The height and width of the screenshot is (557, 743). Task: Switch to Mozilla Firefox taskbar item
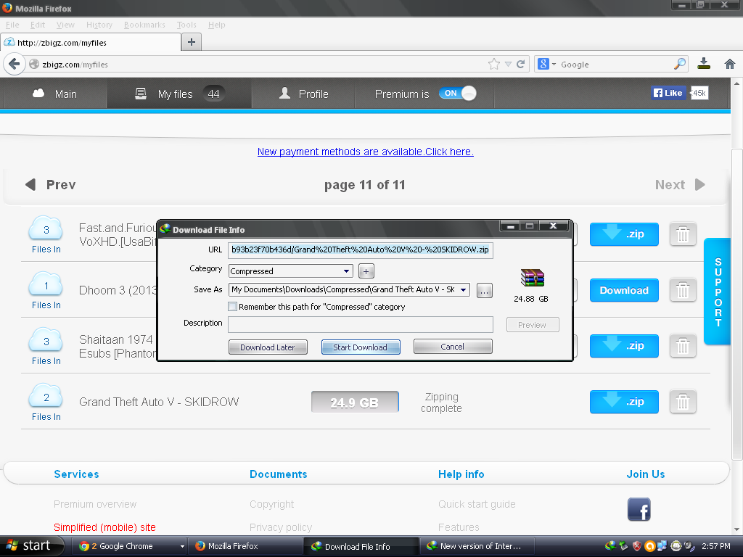[x=245, y=546]
